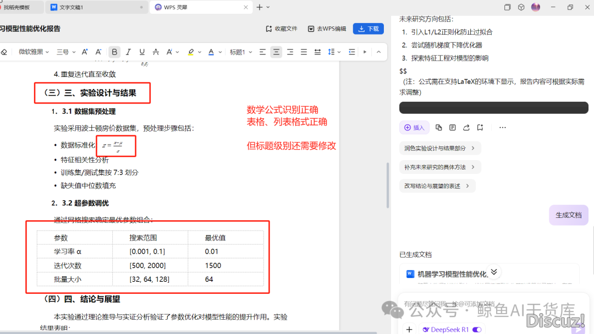594x334 pixels.
Task: Click the AI chat message input field
Action: point(484,304)
